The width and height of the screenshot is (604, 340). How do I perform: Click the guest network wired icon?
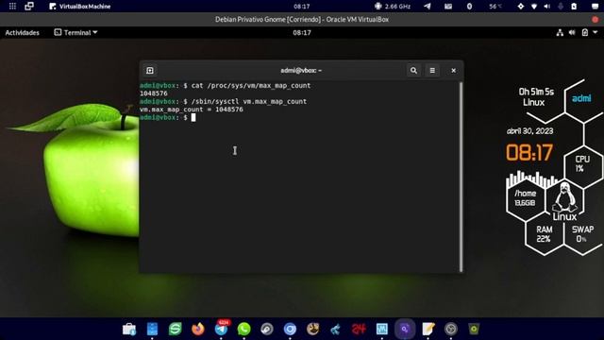pos(560,33)
